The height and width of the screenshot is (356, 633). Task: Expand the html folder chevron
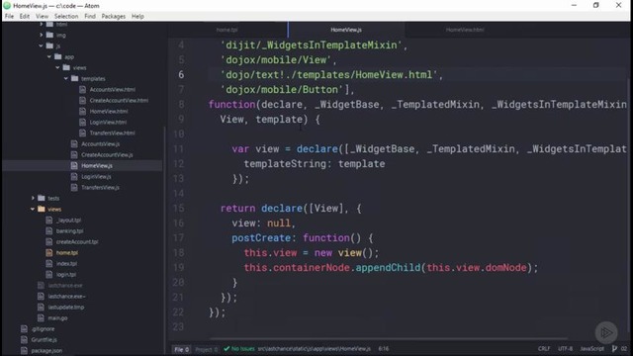41,24
